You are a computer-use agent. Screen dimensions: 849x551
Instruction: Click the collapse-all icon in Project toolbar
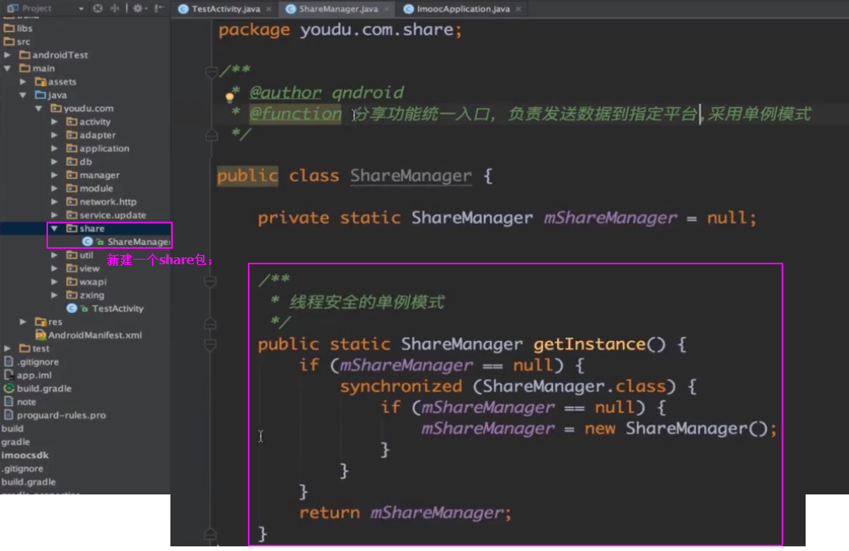tap(115, 8)
